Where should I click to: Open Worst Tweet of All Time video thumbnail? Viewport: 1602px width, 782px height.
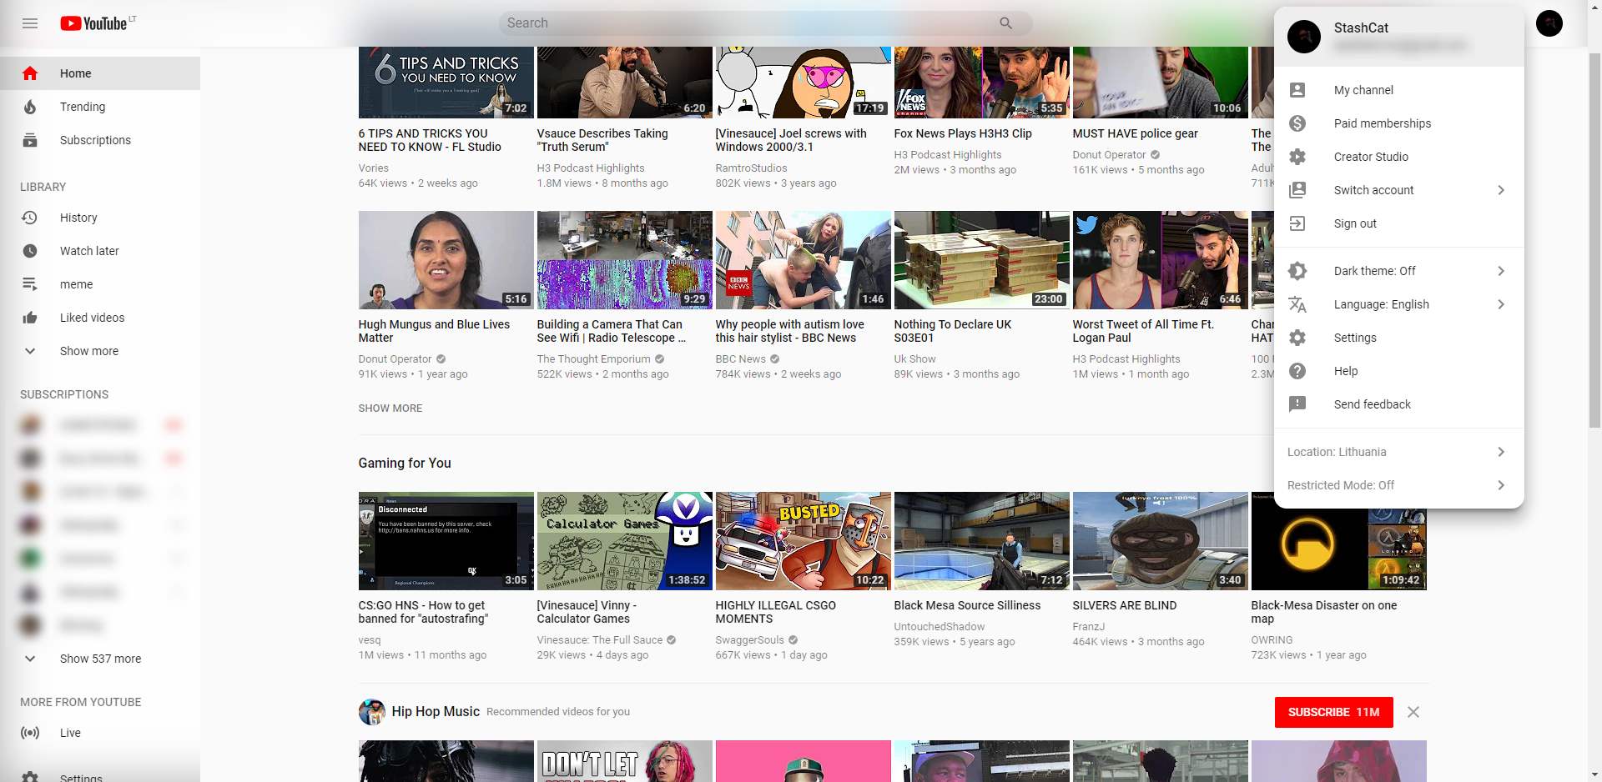coord(1160,260)
